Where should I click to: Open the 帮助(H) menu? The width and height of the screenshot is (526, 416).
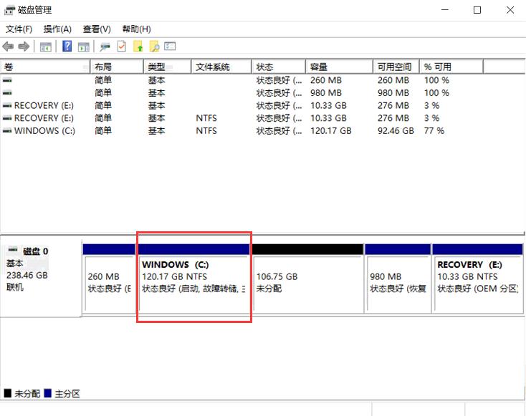(136, 29)
